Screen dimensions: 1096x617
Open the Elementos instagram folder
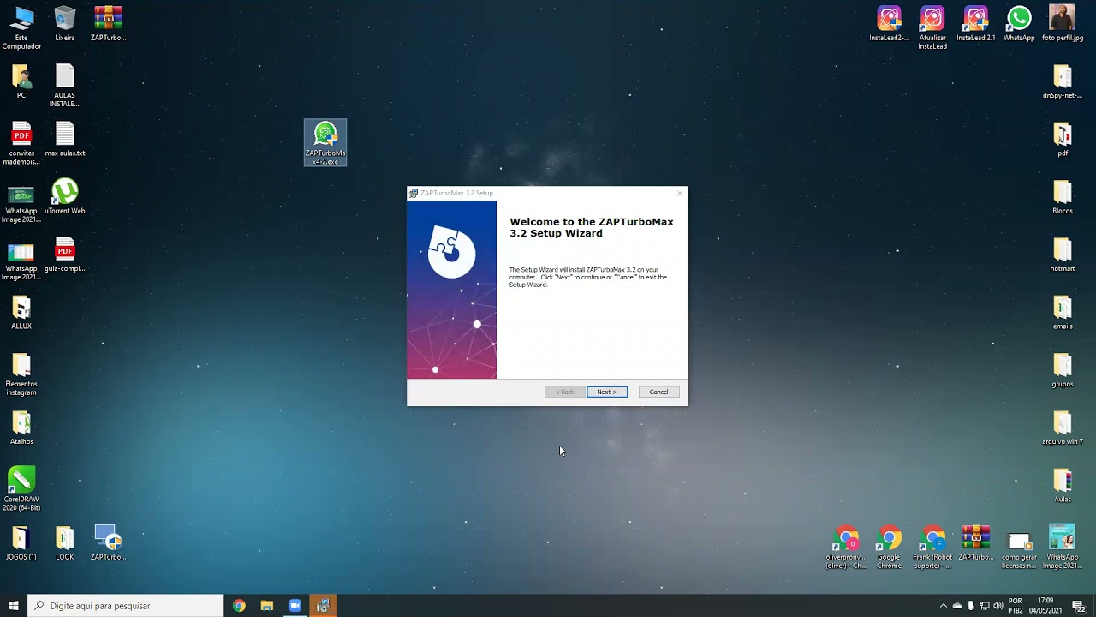(x=21, y=374)
